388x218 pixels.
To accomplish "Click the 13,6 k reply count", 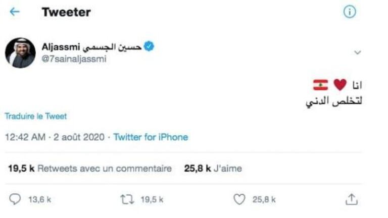I will 40,200.
